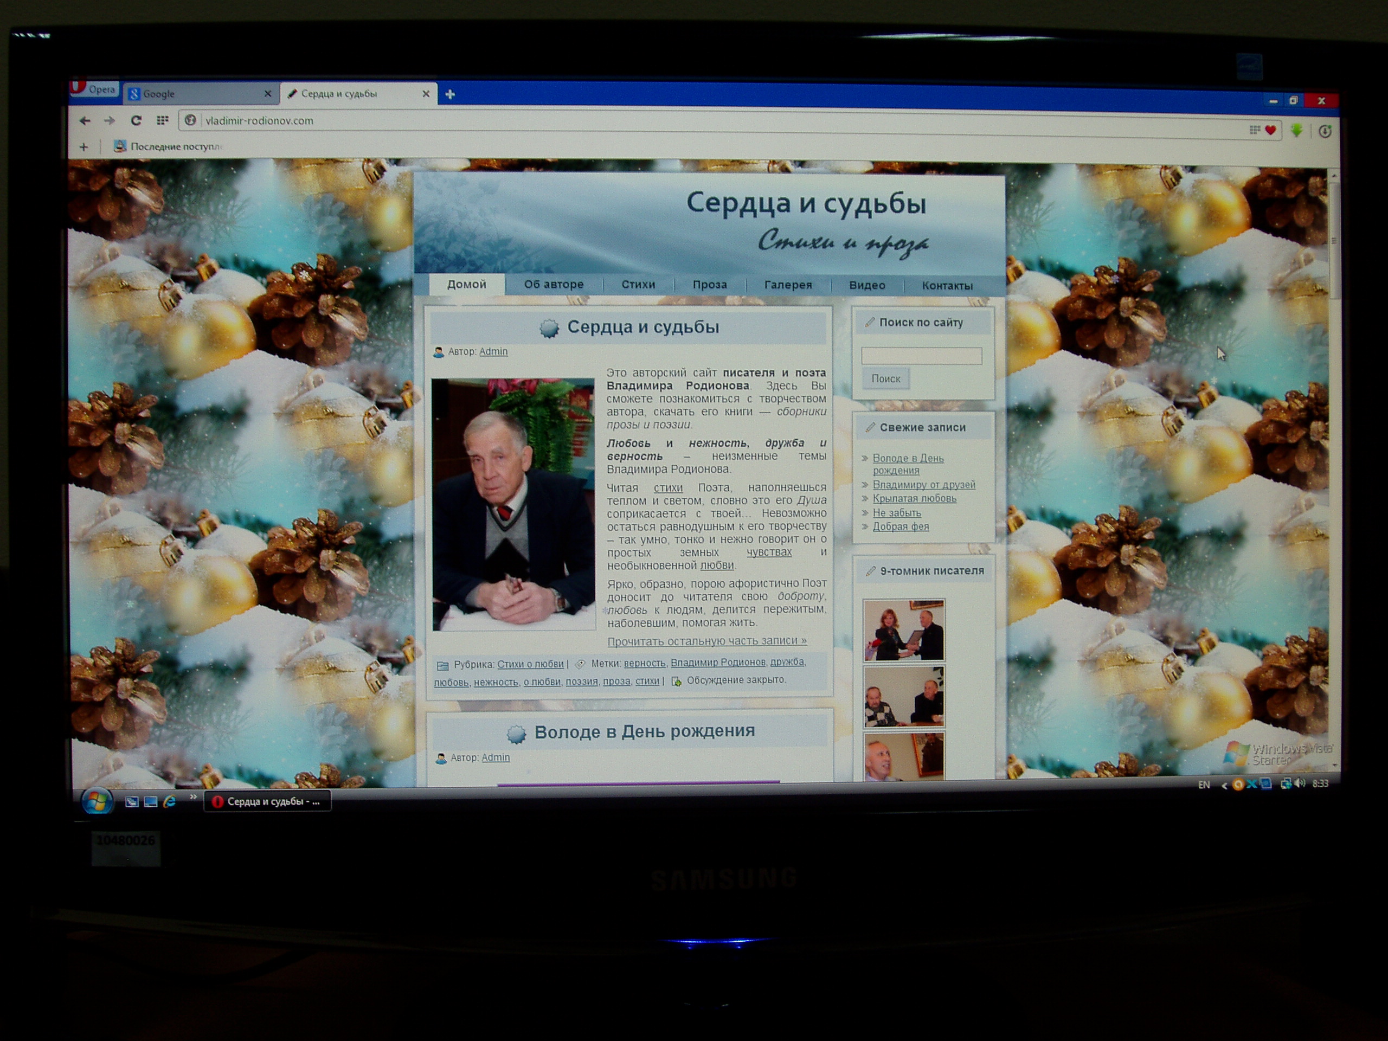Click the Поиск search button
Image resolution: width=1388 pixels, height=1041 pixels.
point(885,379)
